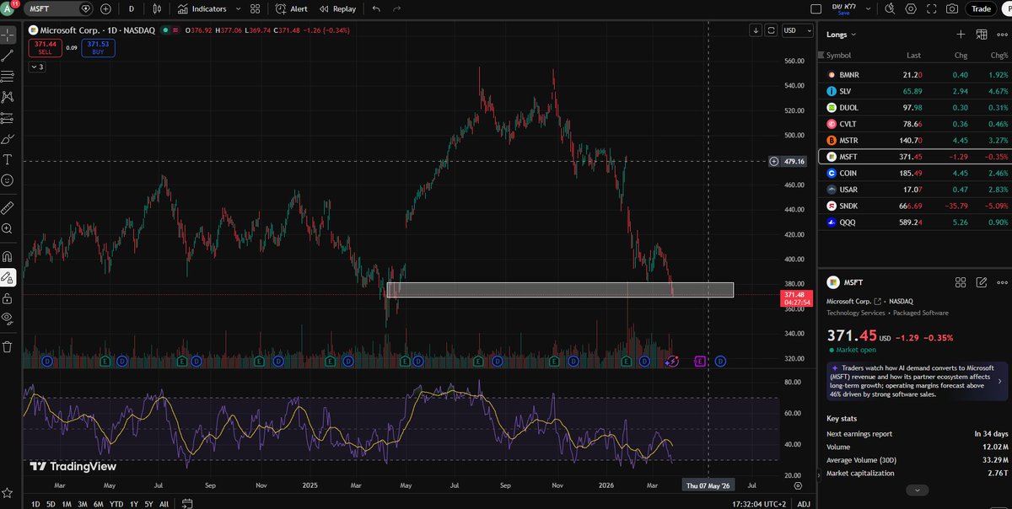Open the chart patterns tool
The image size is (1012, 509).
(8, 97)
